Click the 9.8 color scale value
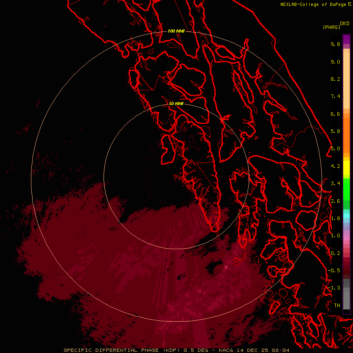This screenshot has width=353, height=353. [335, 44]
